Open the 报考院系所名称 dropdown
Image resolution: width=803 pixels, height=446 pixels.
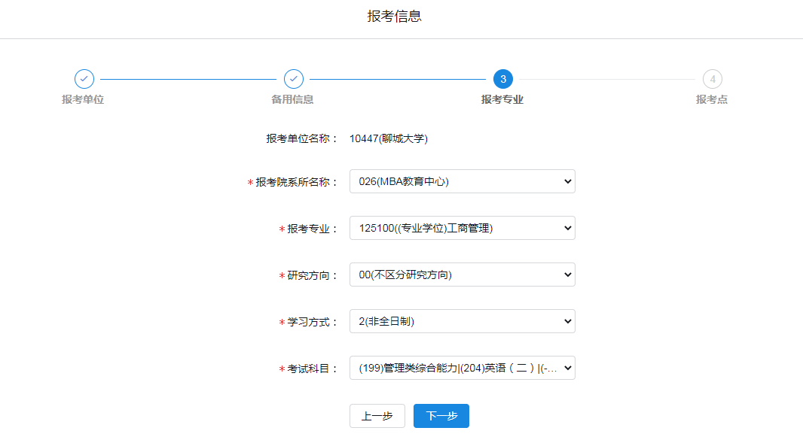(463, 181)
